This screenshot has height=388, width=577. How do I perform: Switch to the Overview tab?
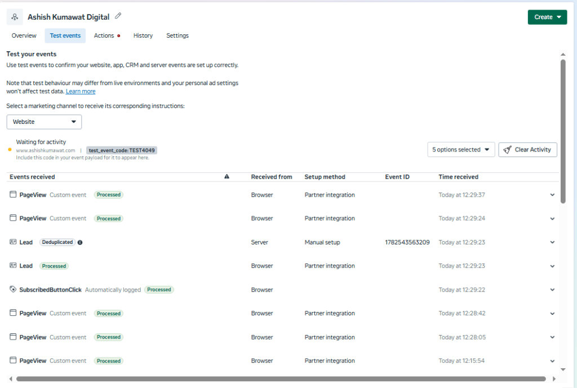(x=24, y=35)
